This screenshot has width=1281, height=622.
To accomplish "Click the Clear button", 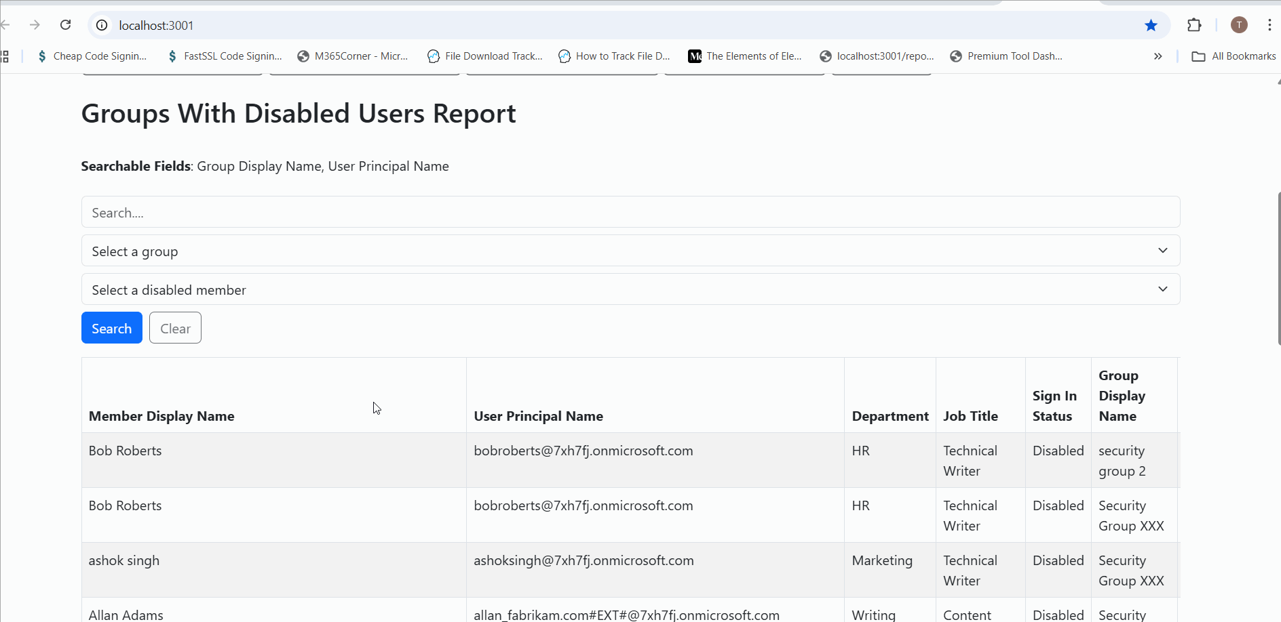I will click(x=175, y=328).
